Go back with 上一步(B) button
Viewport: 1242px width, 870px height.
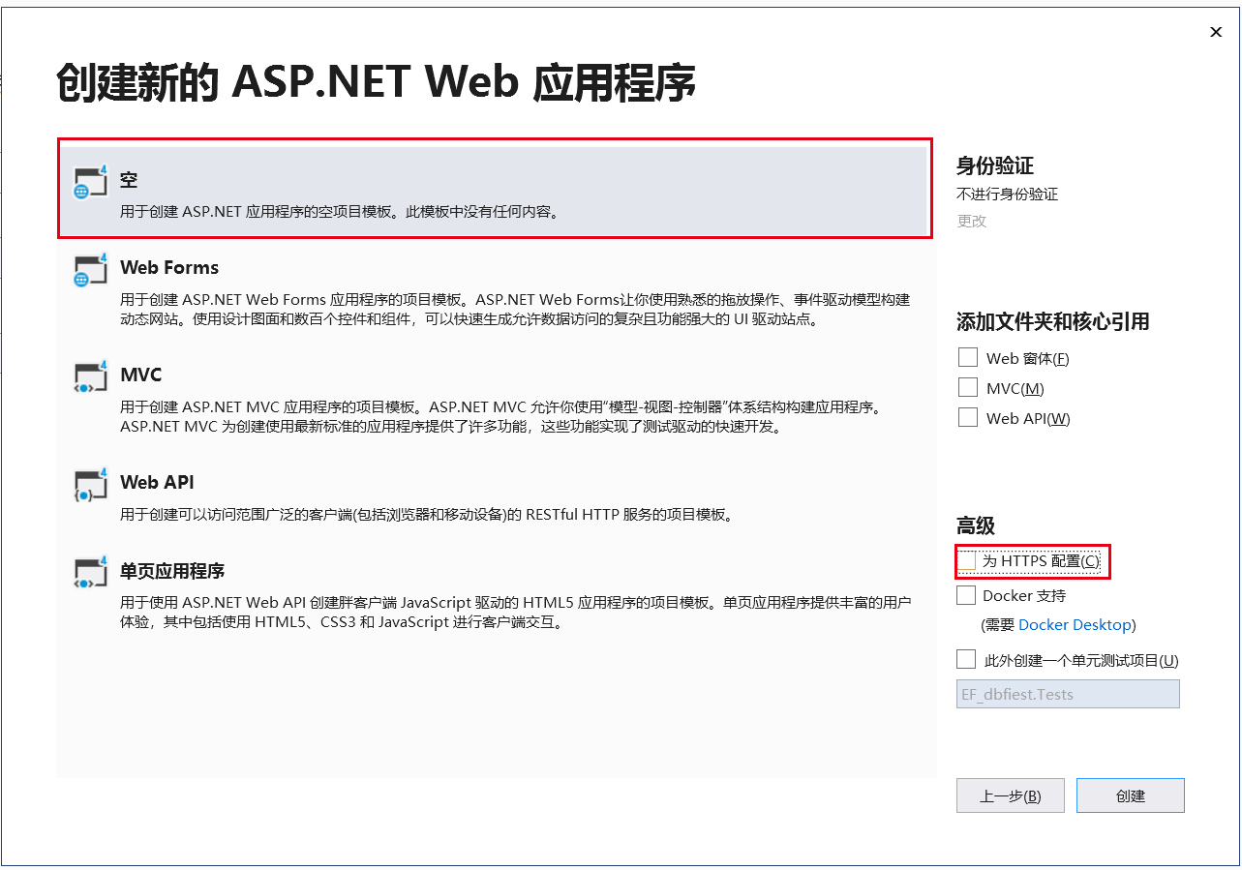(1011, 795)
